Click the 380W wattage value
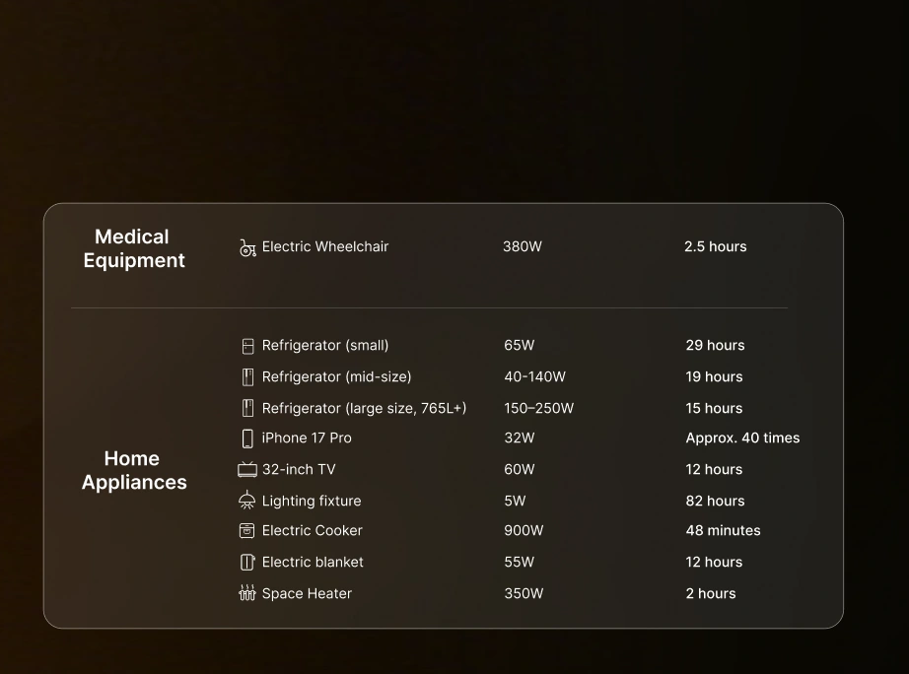The image size is (909, 674). click(523, 246)
